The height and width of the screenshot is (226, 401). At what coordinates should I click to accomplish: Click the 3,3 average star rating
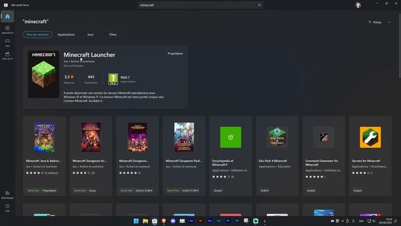pyautogui.click(x=69, y=77)
